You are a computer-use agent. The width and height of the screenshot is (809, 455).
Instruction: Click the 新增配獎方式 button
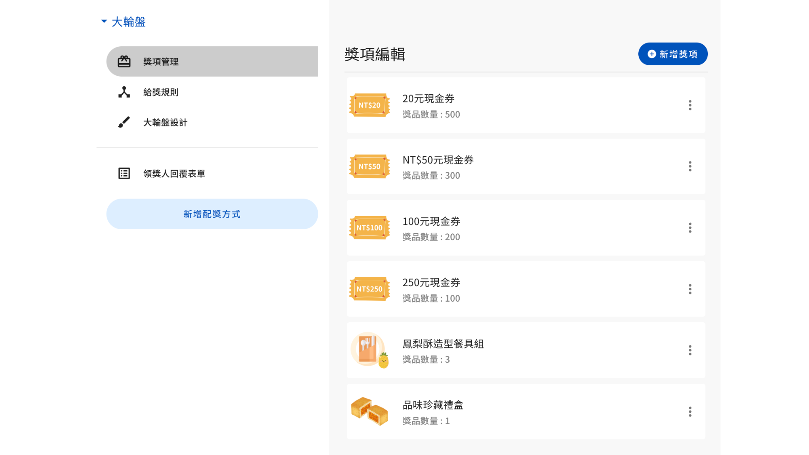tap(212, 214)
